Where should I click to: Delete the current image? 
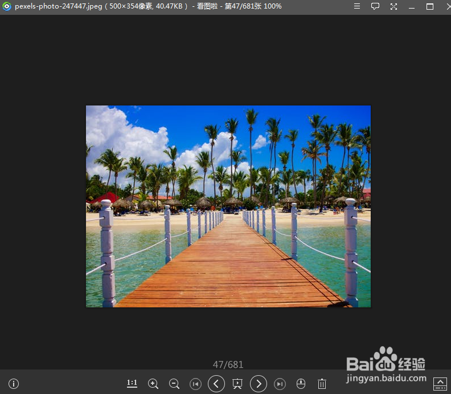click(x=322, y=384)
